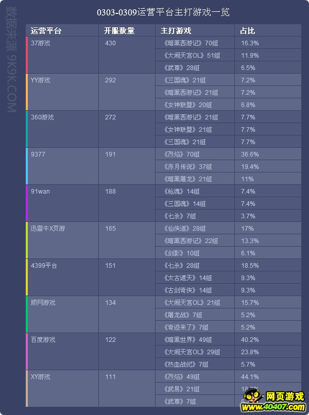Viewport: 309px width, 415px height.
Task: Click the table title 0303-0309运营平台主打游戏一览
Action: pyautogui.click(x=163, y=12)
